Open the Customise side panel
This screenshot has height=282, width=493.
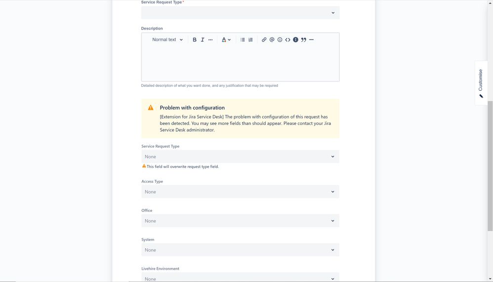[x=481, y=83]
